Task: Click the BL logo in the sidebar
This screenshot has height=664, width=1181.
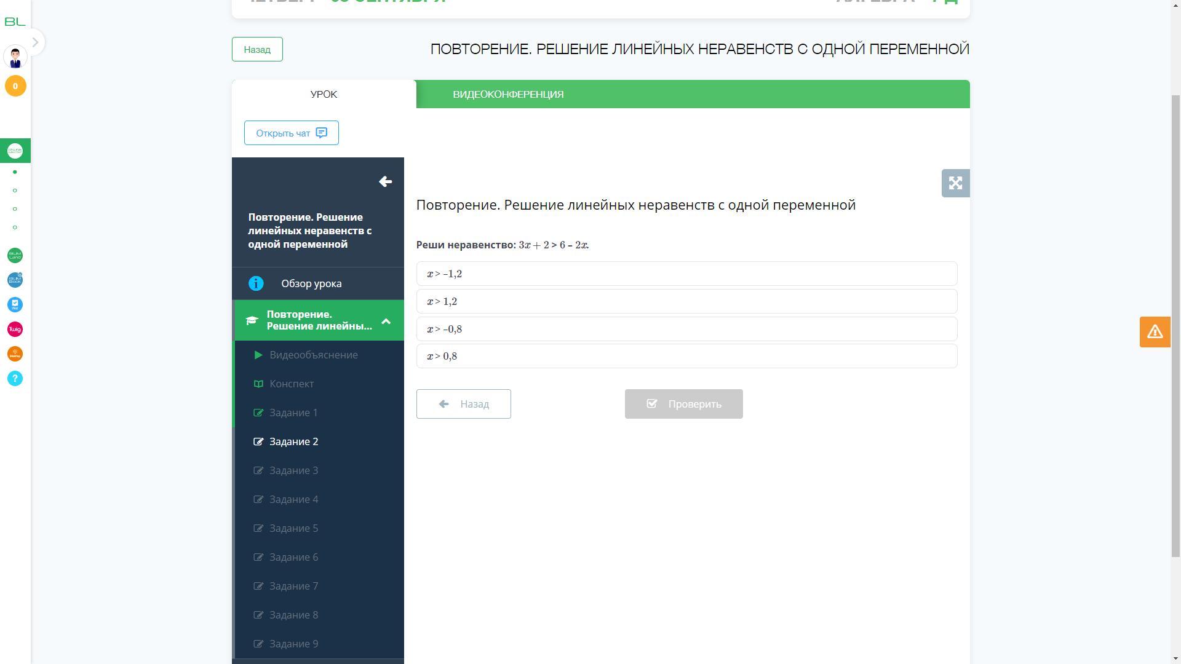Action: [15, 22]
